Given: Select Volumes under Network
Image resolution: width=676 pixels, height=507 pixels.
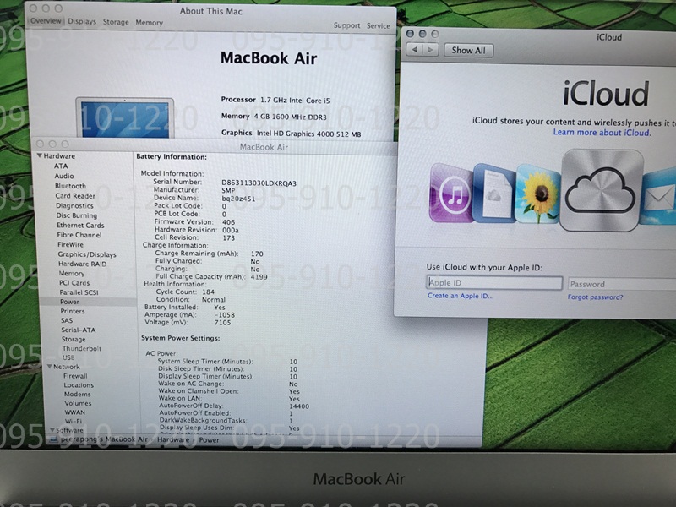Looking at the screenshot, I should pyautogui.click(x=78, y=403).
